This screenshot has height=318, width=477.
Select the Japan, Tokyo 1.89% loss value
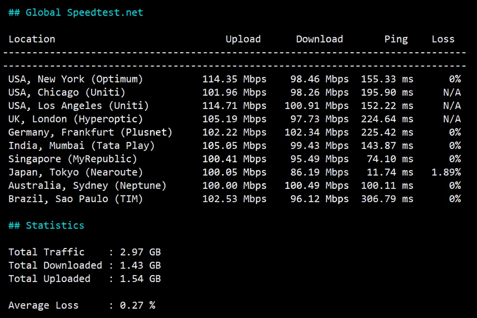coord(447,172)
